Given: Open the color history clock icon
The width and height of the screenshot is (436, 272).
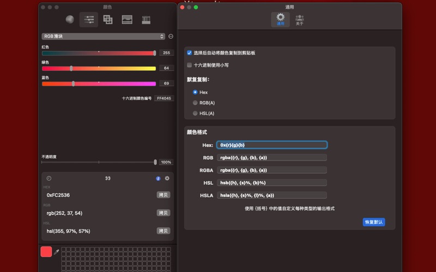Looking at the screenshot, I should tap(49, 178).
